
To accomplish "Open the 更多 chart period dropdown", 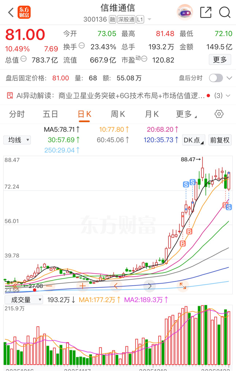I will (186, 114).
